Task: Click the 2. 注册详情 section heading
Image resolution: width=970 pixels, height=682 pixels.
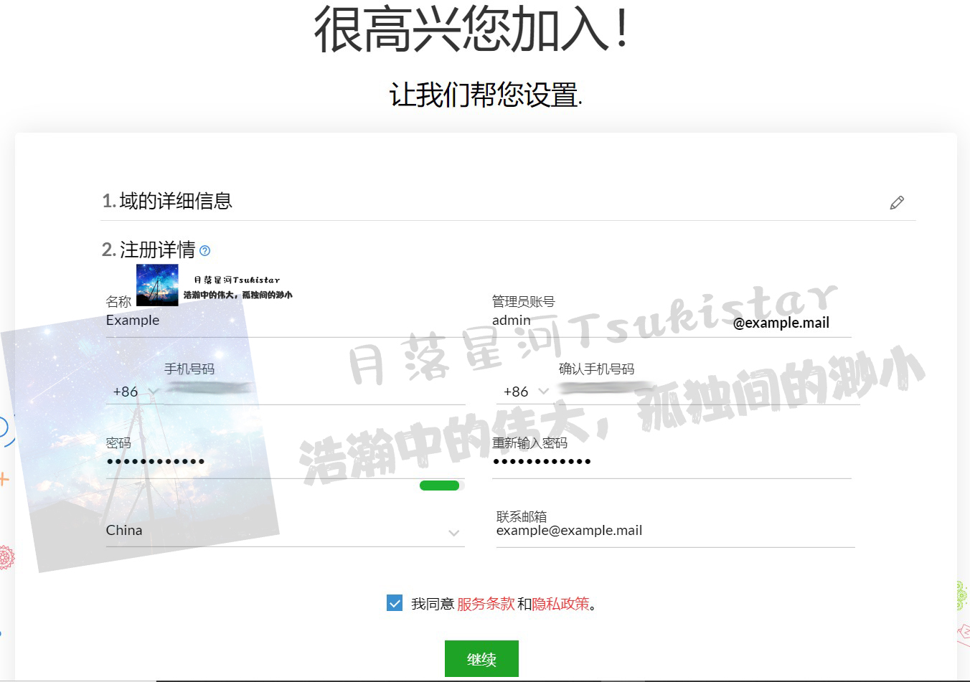Action: tap(149, 250)
